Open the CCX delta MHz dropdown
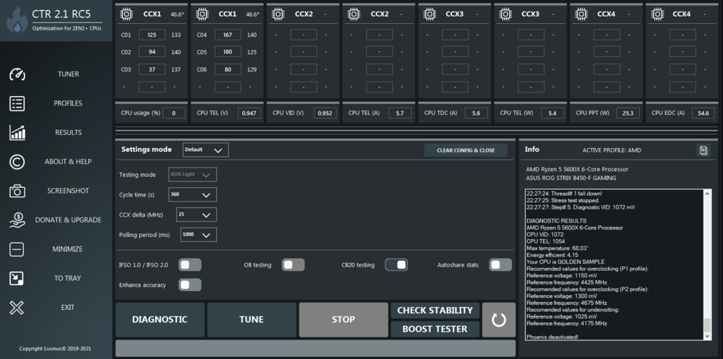 [x=197, y=215]
